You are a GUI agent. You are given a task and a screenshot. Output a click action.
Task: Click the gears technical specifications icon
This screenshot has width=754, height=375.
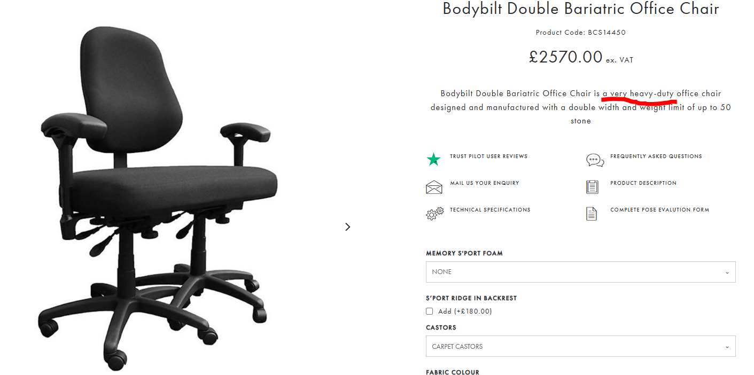(434, 214)
